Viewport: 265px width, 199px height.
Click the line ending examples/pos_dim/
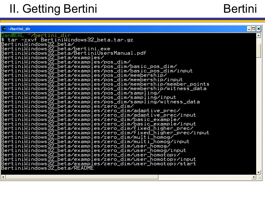tap(66, 62)
